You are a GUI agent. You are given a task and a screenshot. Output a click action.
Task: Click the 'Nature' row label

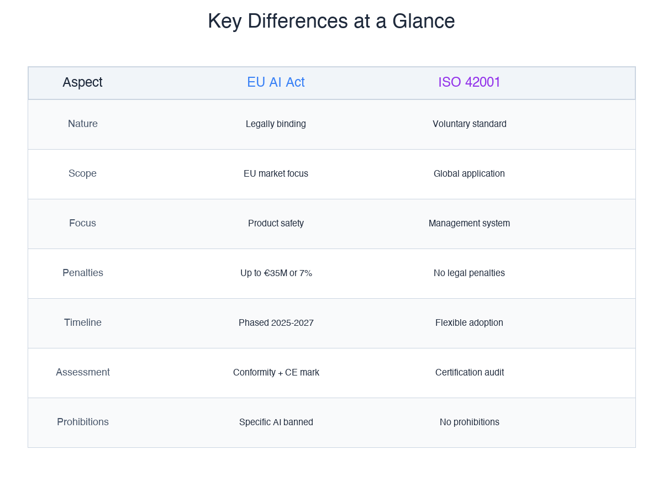point(82,124)
